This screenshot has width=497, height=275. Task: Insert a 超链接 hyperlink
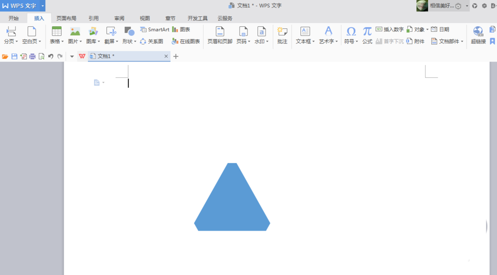pos(478,35)
